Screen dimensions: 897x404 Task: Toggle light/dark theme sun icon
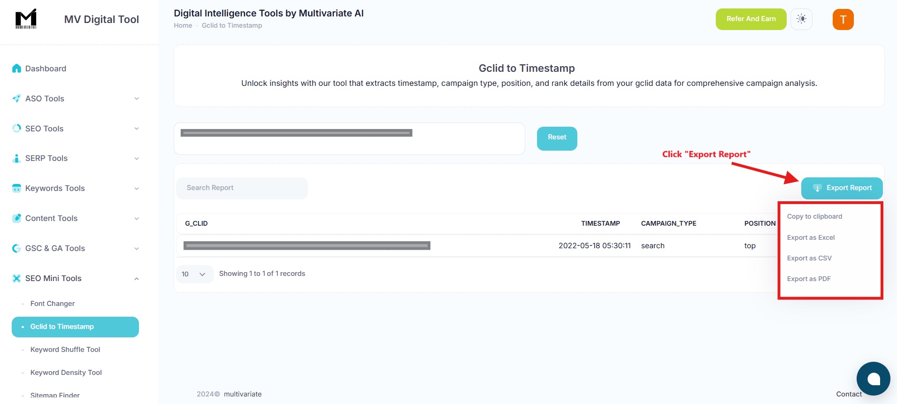(x=801, y=19)
